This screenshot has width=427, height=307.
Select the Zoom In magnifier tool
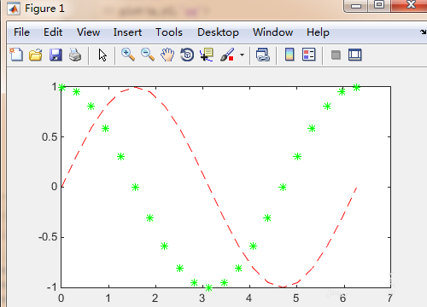pos(128,55)
